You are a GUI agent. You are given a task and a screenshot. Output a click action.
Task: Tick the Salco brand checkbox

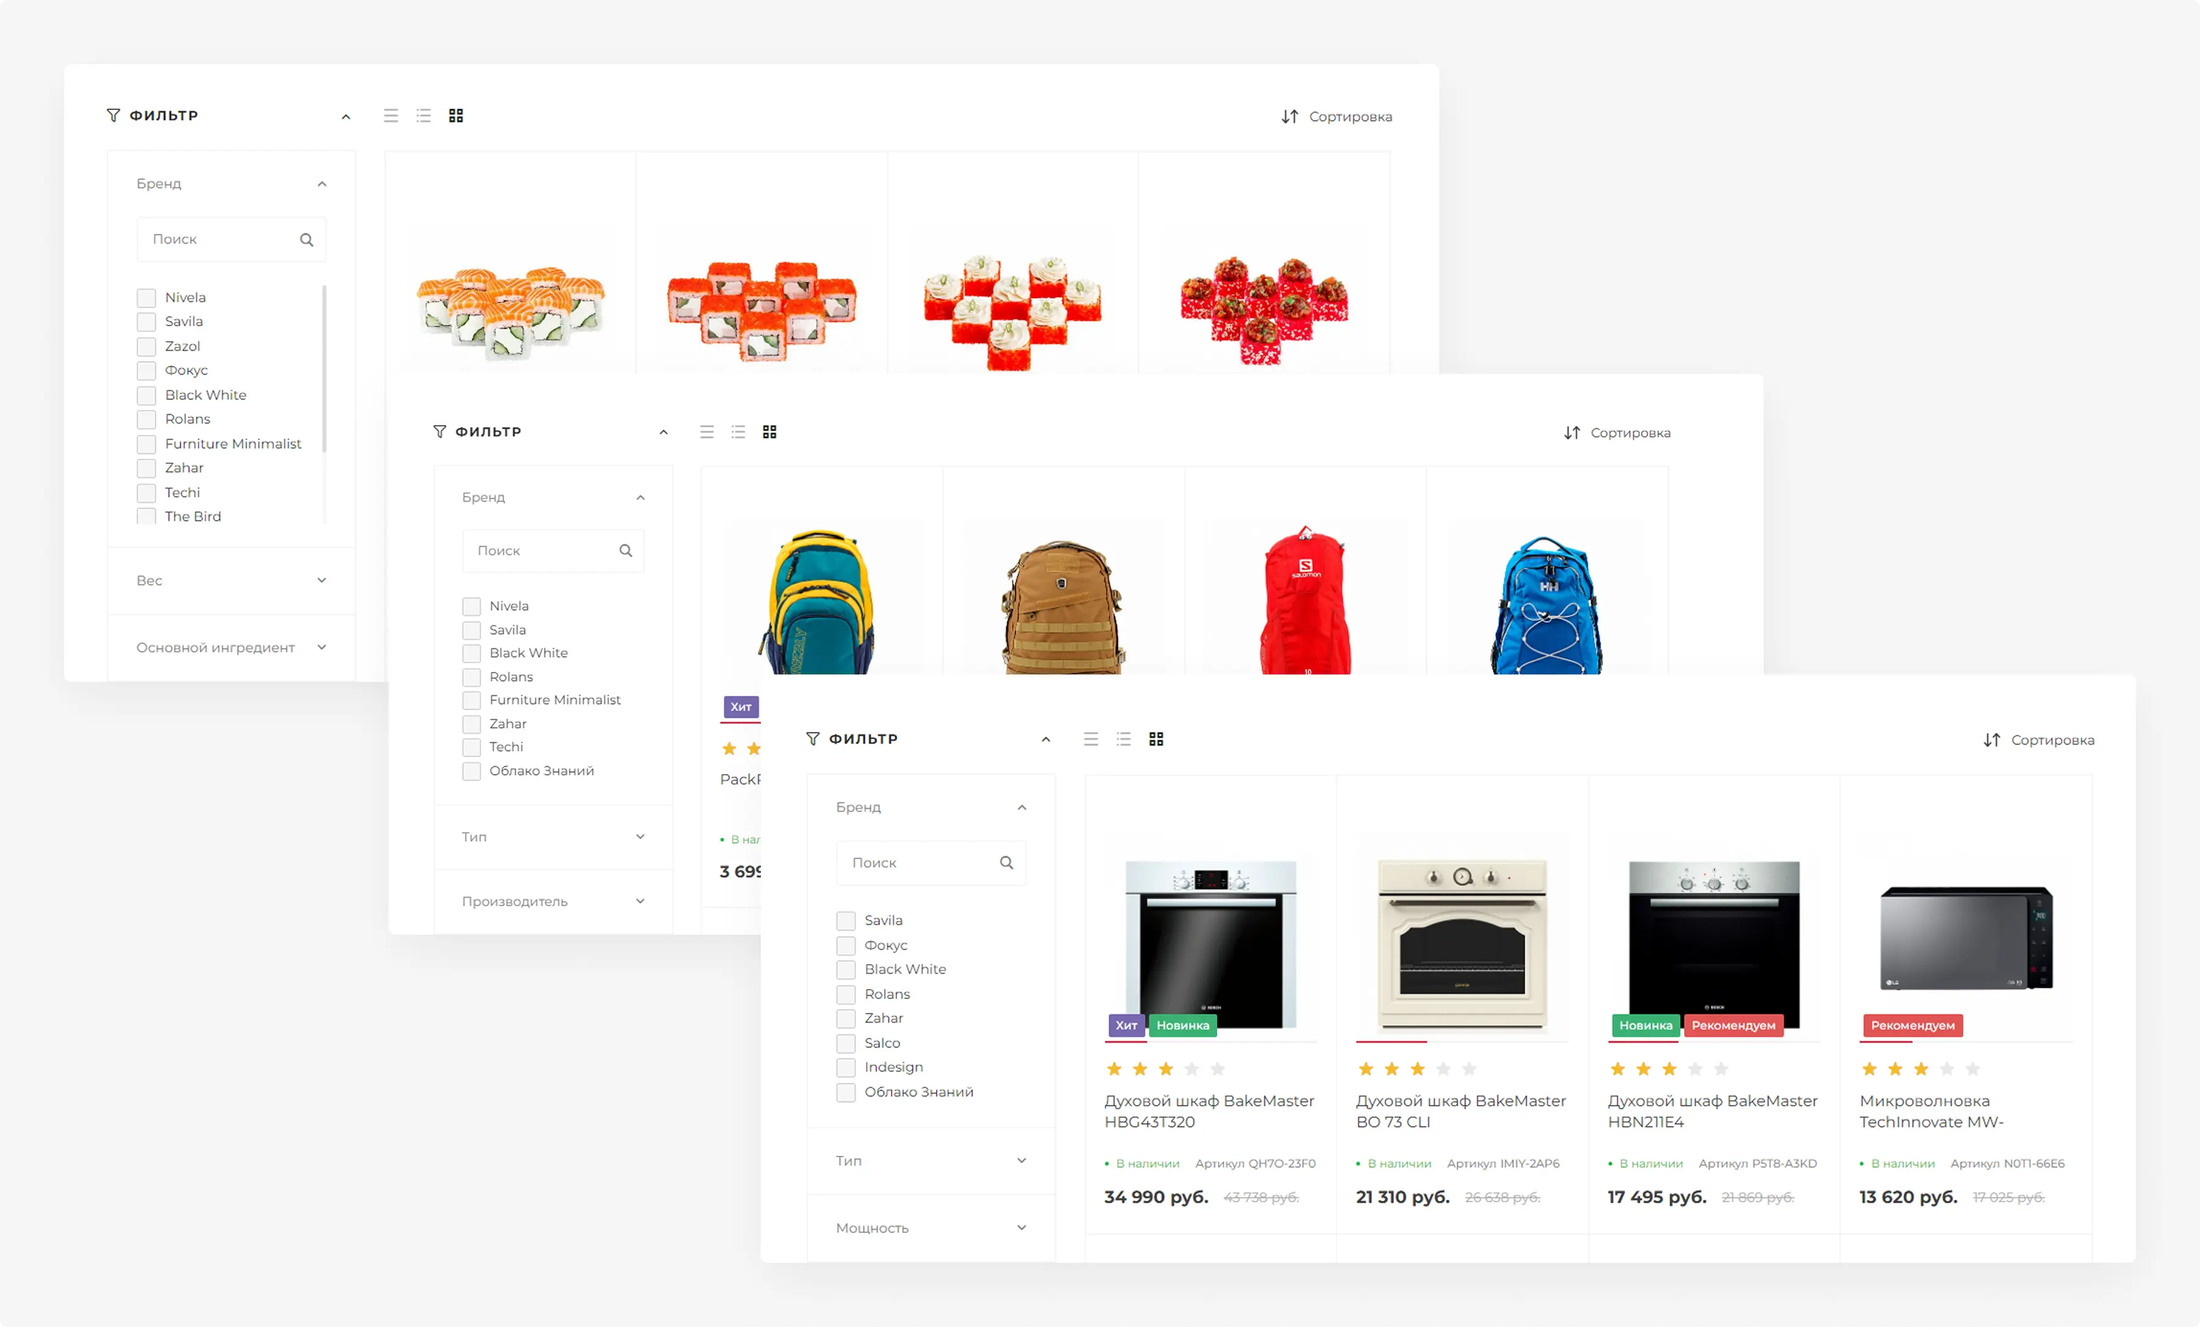[x=846, y=1043]
